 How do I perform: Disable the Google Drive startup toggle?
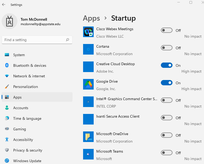(166, 83)
